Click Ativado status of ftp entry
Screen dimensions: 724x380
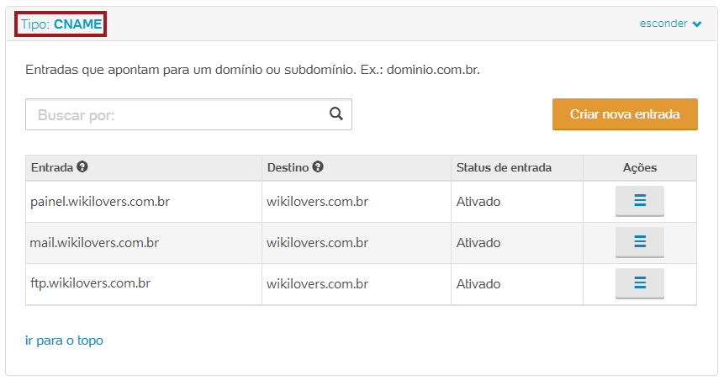(478, 283)
